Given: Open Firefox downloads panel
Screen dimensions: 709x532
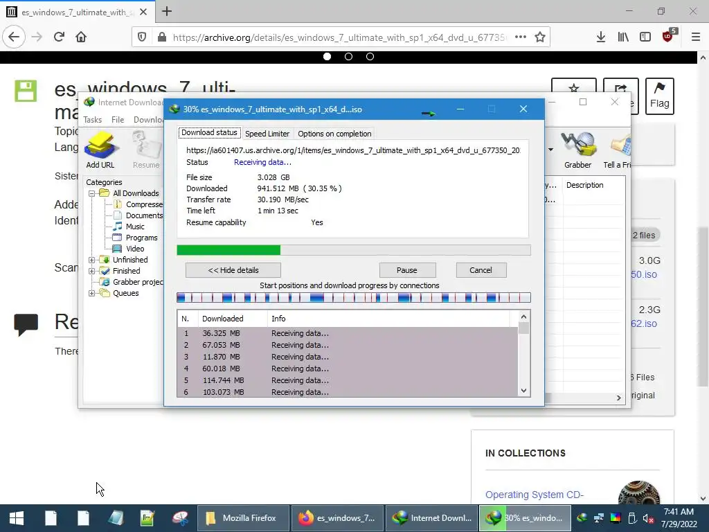Looking at the screenshot, I should coord(601,37).
